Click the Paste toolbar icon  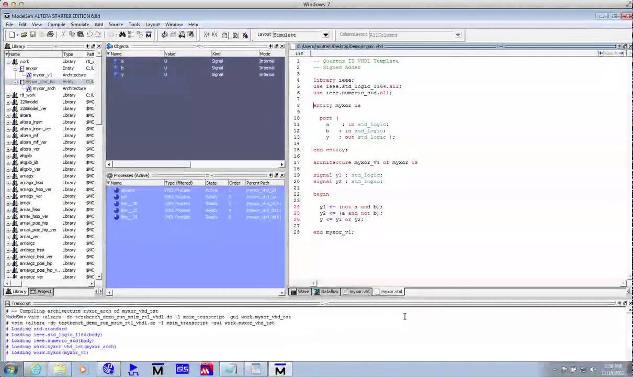click(81, 35)
